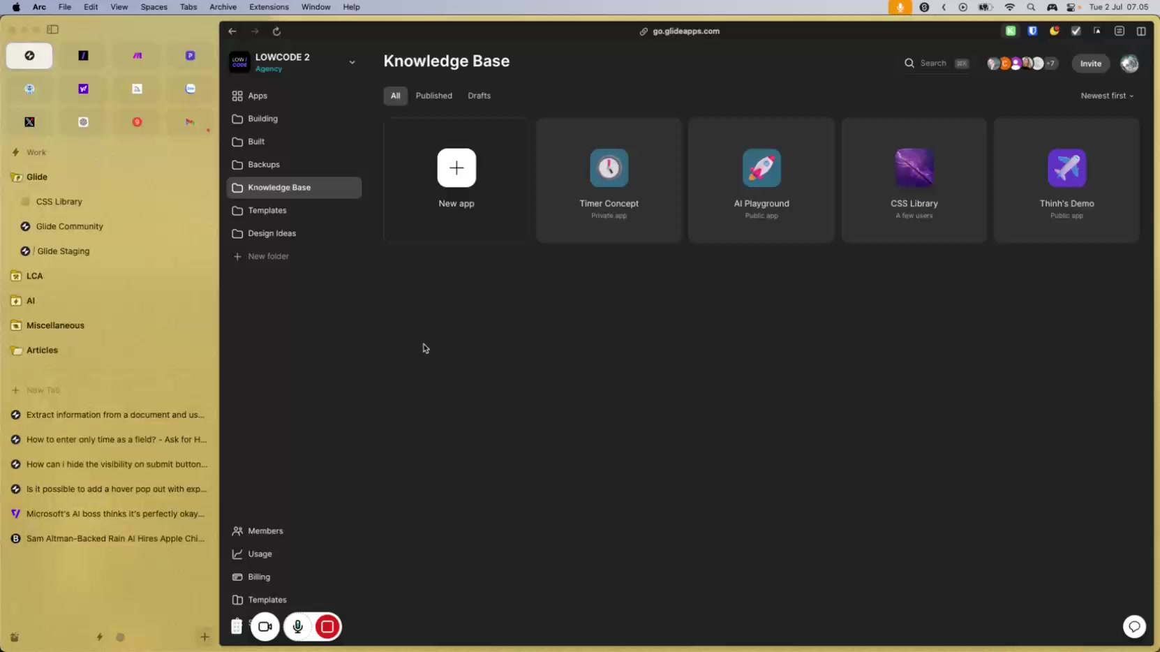
Task: Open the Newest first sort dropdown
Action: click(1106, 96)
